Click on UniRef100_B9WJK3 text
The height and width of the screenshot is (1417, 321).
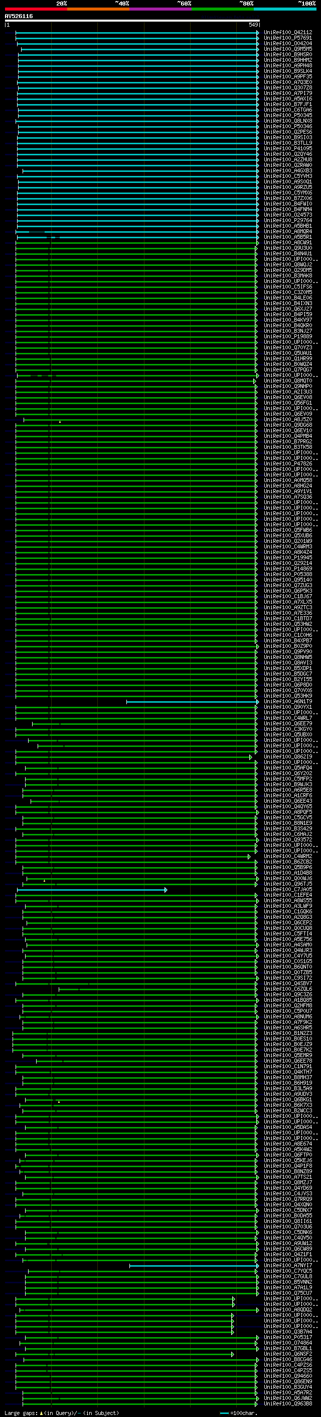click(x=287, y=785)
